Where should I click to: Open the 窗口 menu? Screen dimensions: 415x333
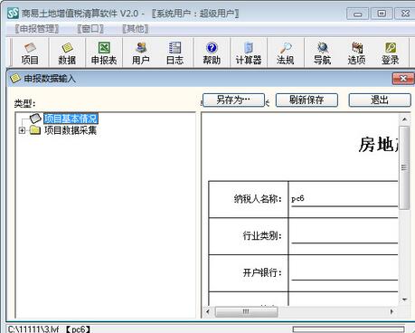pos(90,29)
